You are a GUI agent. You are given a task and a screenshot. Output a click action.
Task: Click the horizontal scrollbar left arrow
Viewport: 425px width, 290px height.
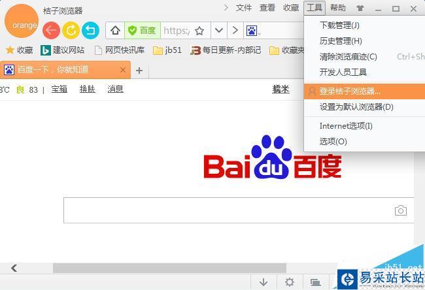[14, 268]
